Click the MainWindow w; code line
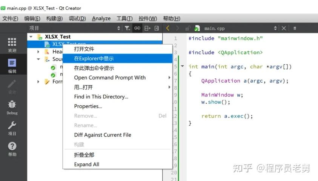 (x=222, y=95)
